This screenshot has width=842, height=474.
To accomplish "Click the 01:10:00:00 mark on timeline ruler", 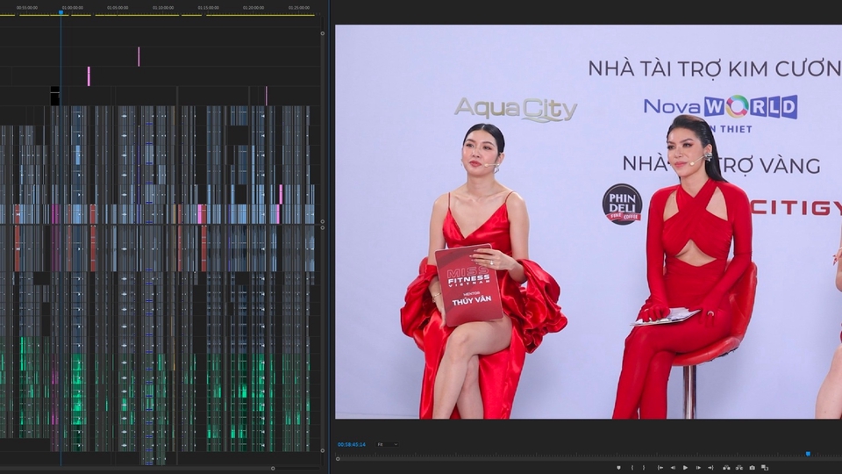I will tap(162, 8).
